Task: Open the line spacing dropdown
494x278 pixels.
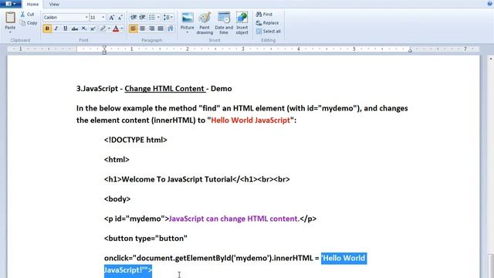Action: click(x=168, y=17)
